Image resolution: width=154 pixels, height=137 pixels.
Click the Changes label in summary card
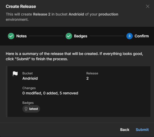(29, 88)
